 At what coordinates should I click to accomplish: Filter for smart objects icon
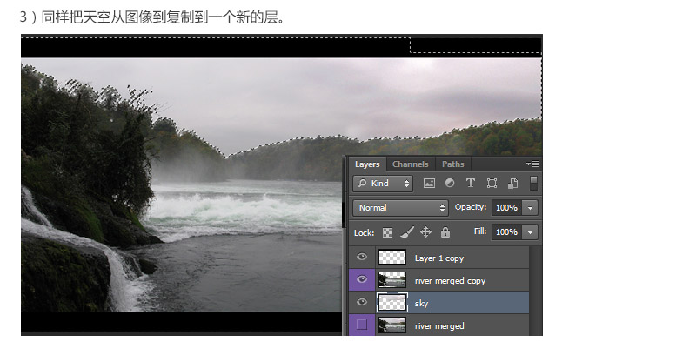tap(512, 183)
